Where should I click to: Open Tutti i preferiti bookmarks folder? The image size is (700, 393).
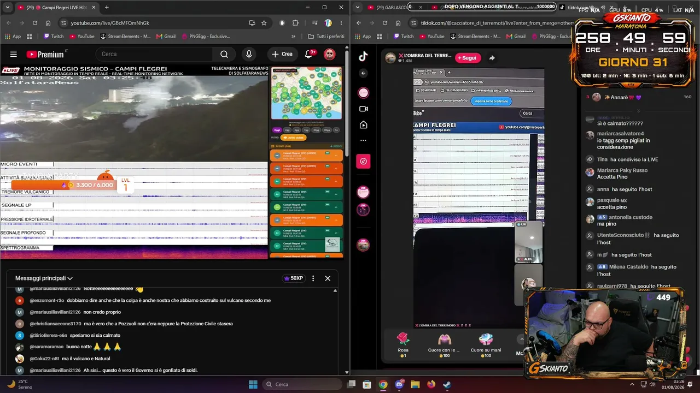[x=326, y=37]
